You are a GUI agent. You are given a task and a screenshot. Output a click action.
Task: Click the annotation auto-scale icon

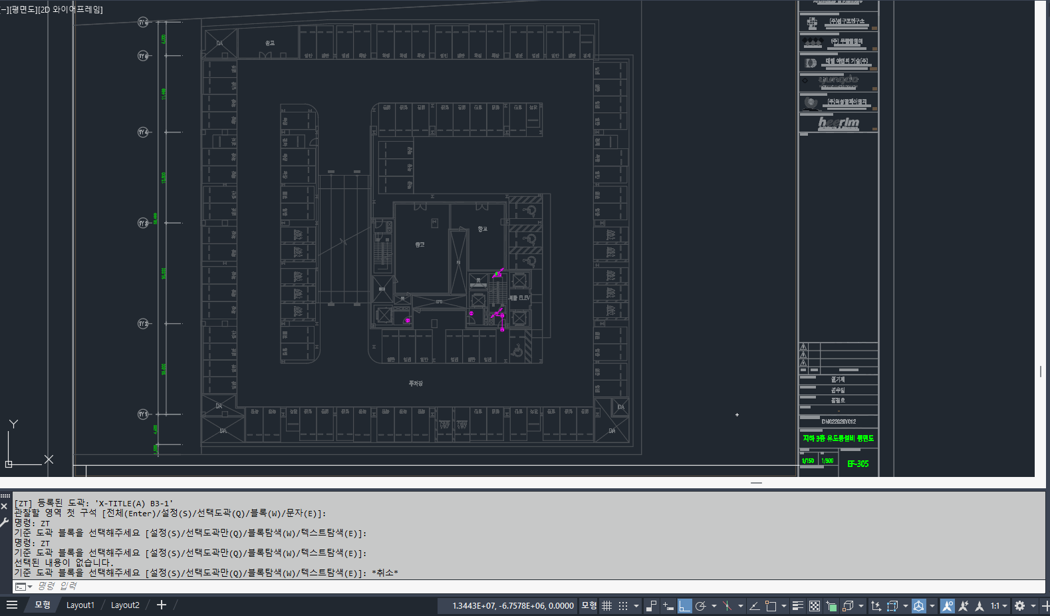coord(963,606)
